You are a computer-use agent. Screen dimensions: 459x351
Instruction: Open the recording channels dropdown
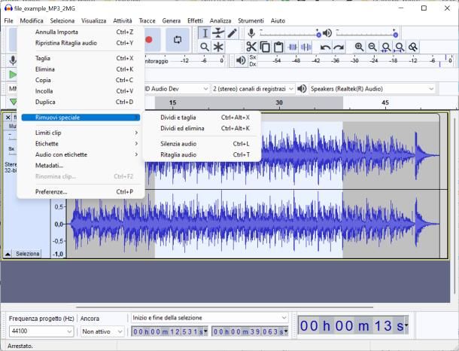[253, 89]
